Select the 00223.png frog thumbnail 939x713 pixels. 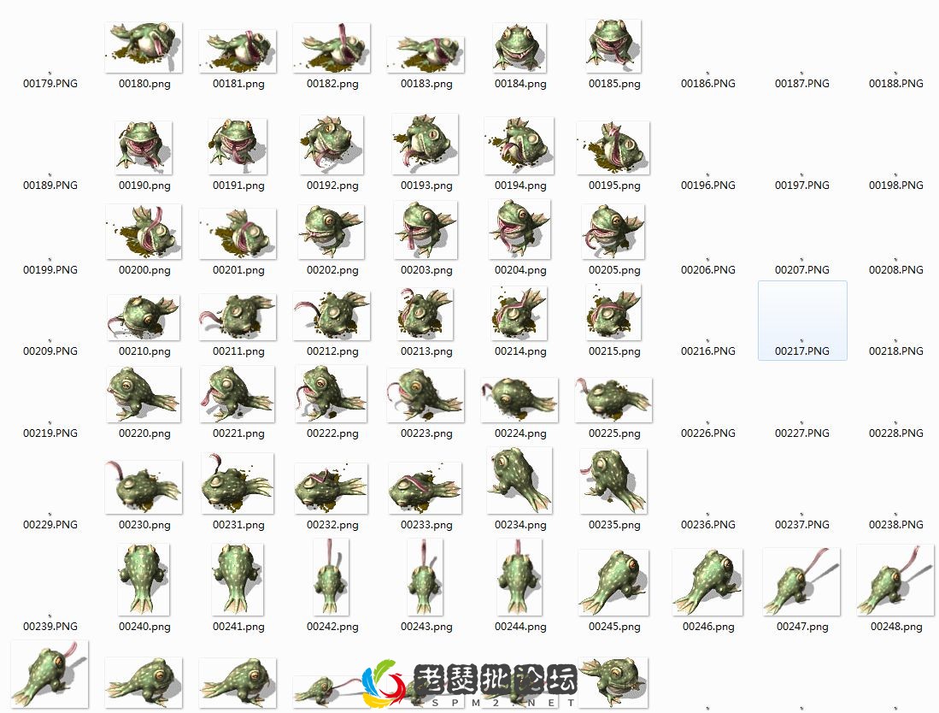425,396
